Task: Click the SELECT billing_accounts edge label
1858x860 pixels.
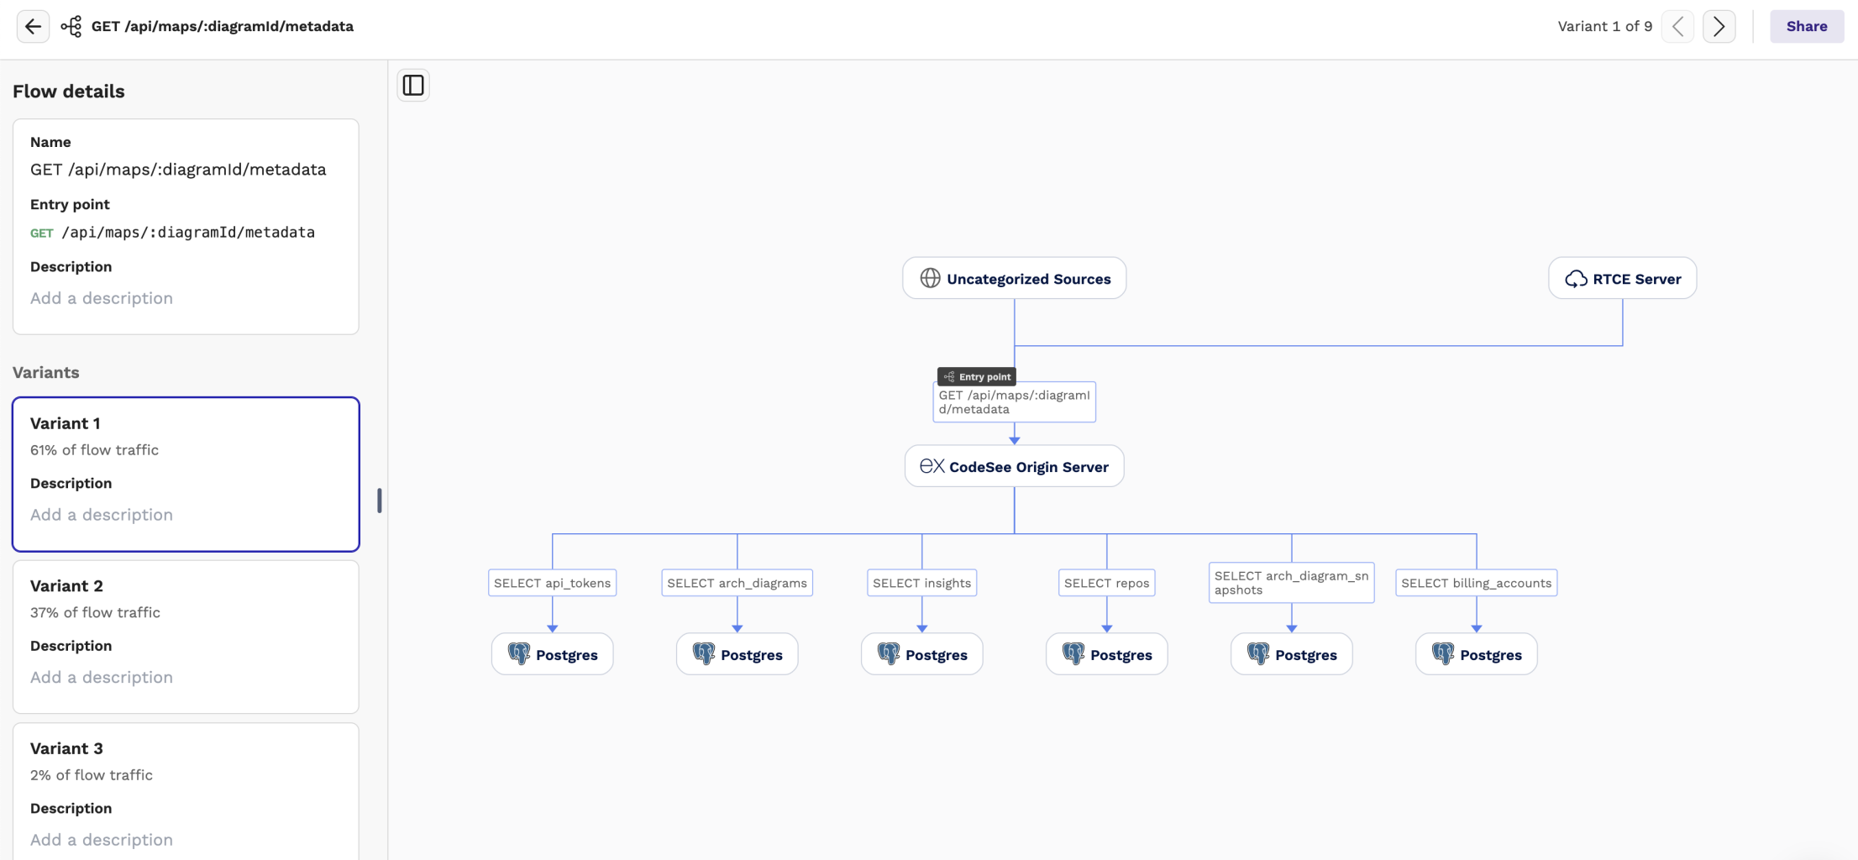Action: [1476, 583]
